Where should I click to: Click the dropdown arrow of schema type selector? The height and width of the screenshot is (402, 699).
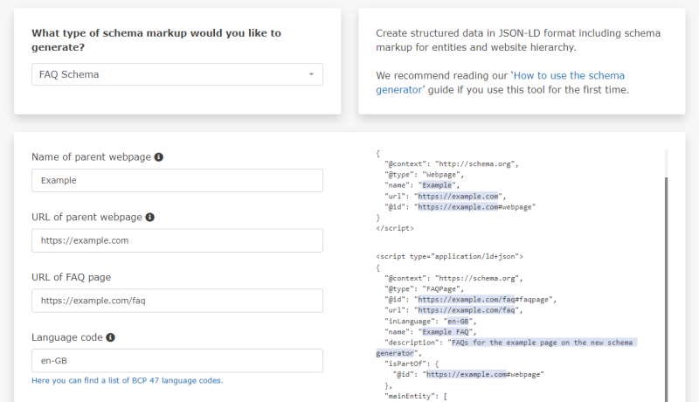coord(312,74)
